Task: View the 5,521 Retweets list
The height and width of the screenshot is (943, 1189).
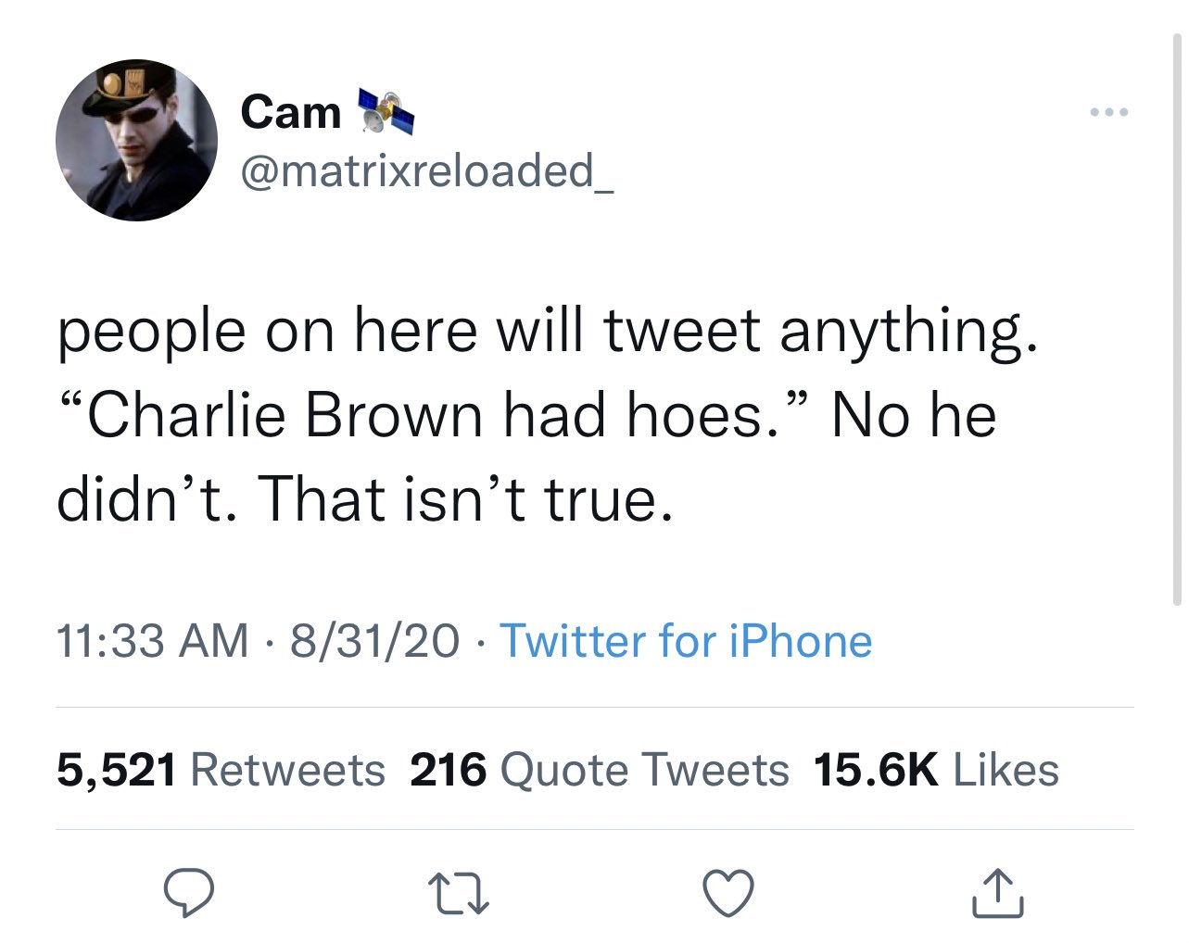Action: 221,770
